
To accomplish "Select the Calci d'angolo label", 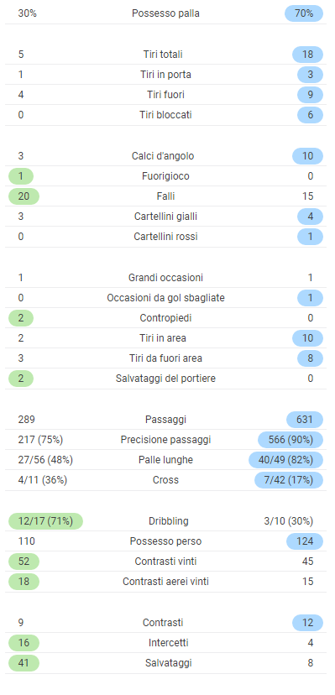I will point(163,156).
